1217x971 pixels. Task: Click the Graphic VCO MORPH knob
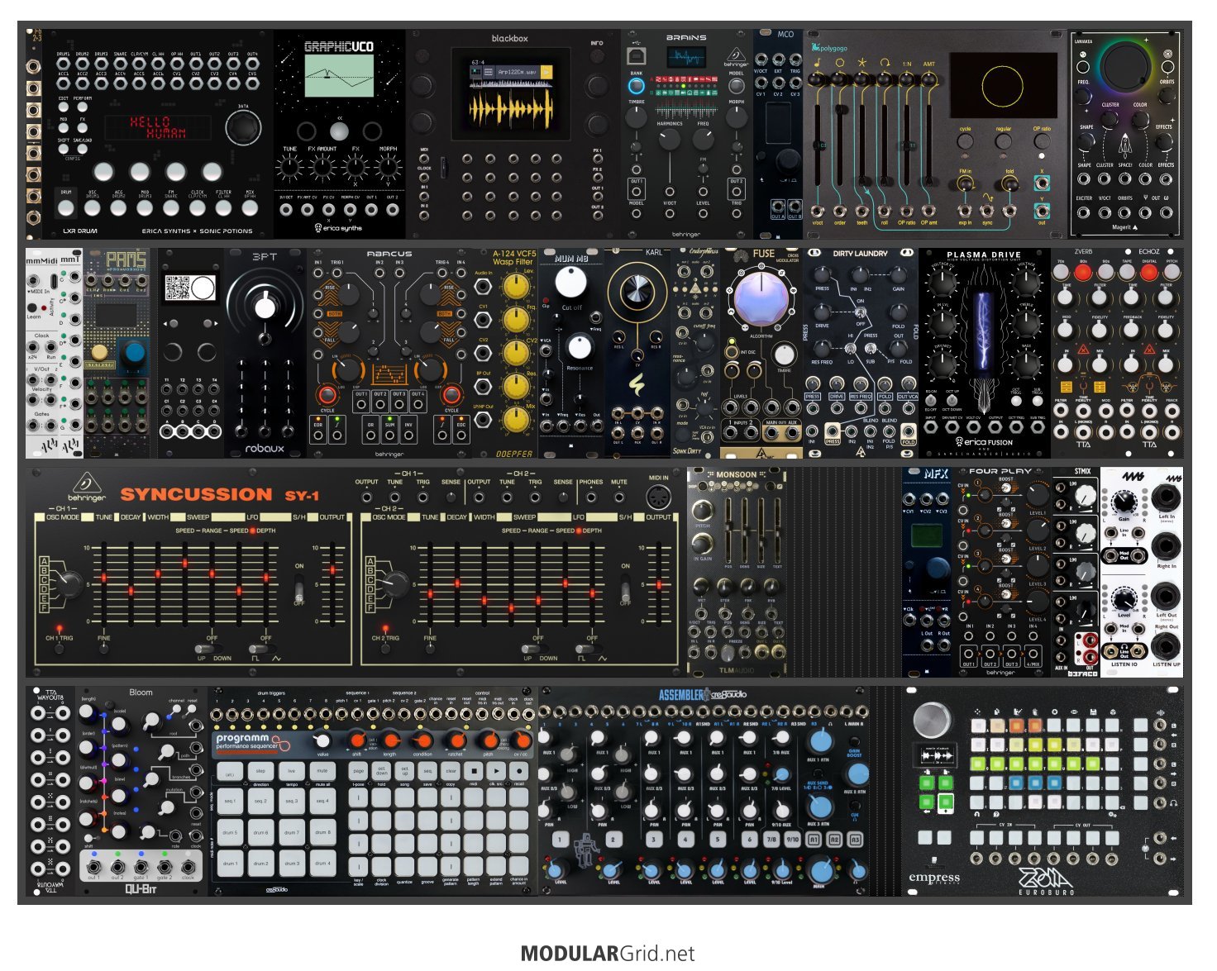pos(389,168)
